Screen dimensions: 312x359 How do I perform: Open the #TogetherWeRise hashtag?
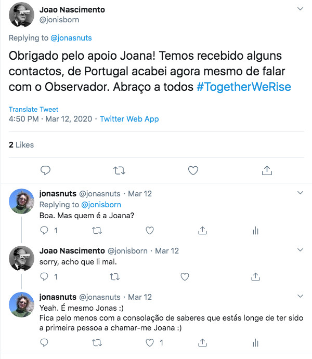244,87
